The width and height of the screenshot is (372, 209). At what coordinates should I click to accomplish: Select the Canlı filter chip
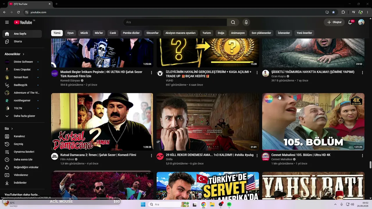(113, 33)
